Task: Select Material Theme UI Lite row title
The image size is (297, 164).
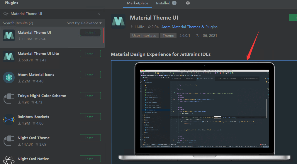Action: coord(38,54)
